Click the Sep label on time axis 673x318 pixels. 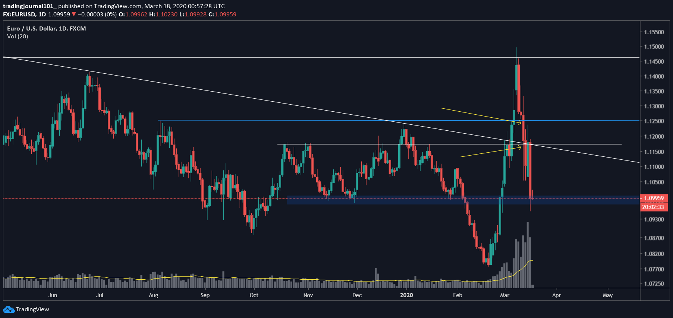(x=205, y=295)
